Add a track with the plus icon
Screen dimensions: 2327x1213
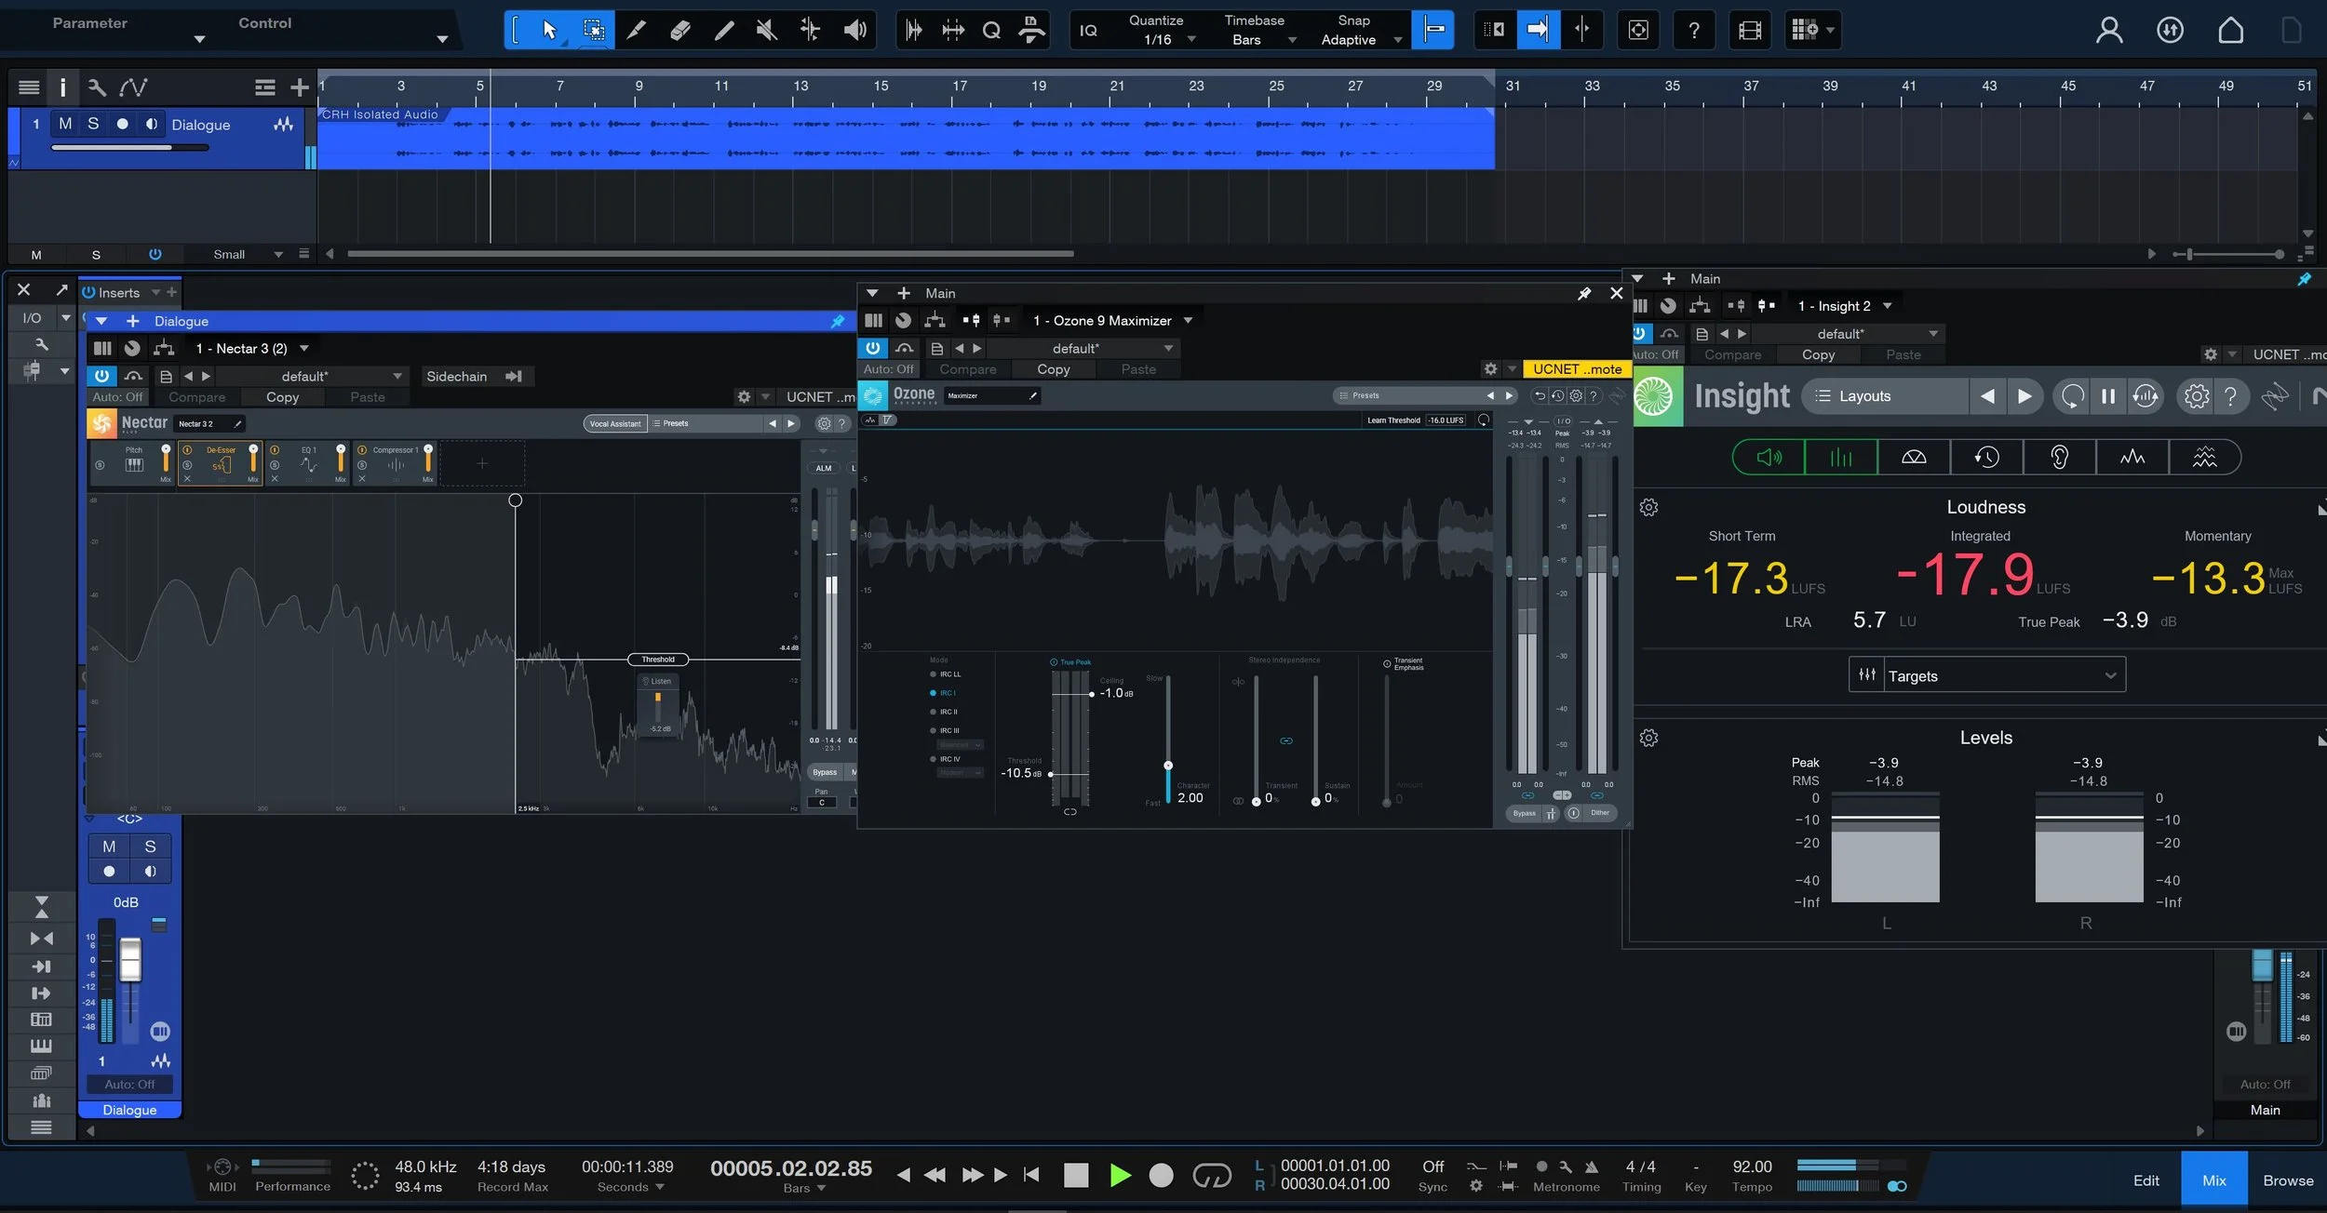point(299,87)
